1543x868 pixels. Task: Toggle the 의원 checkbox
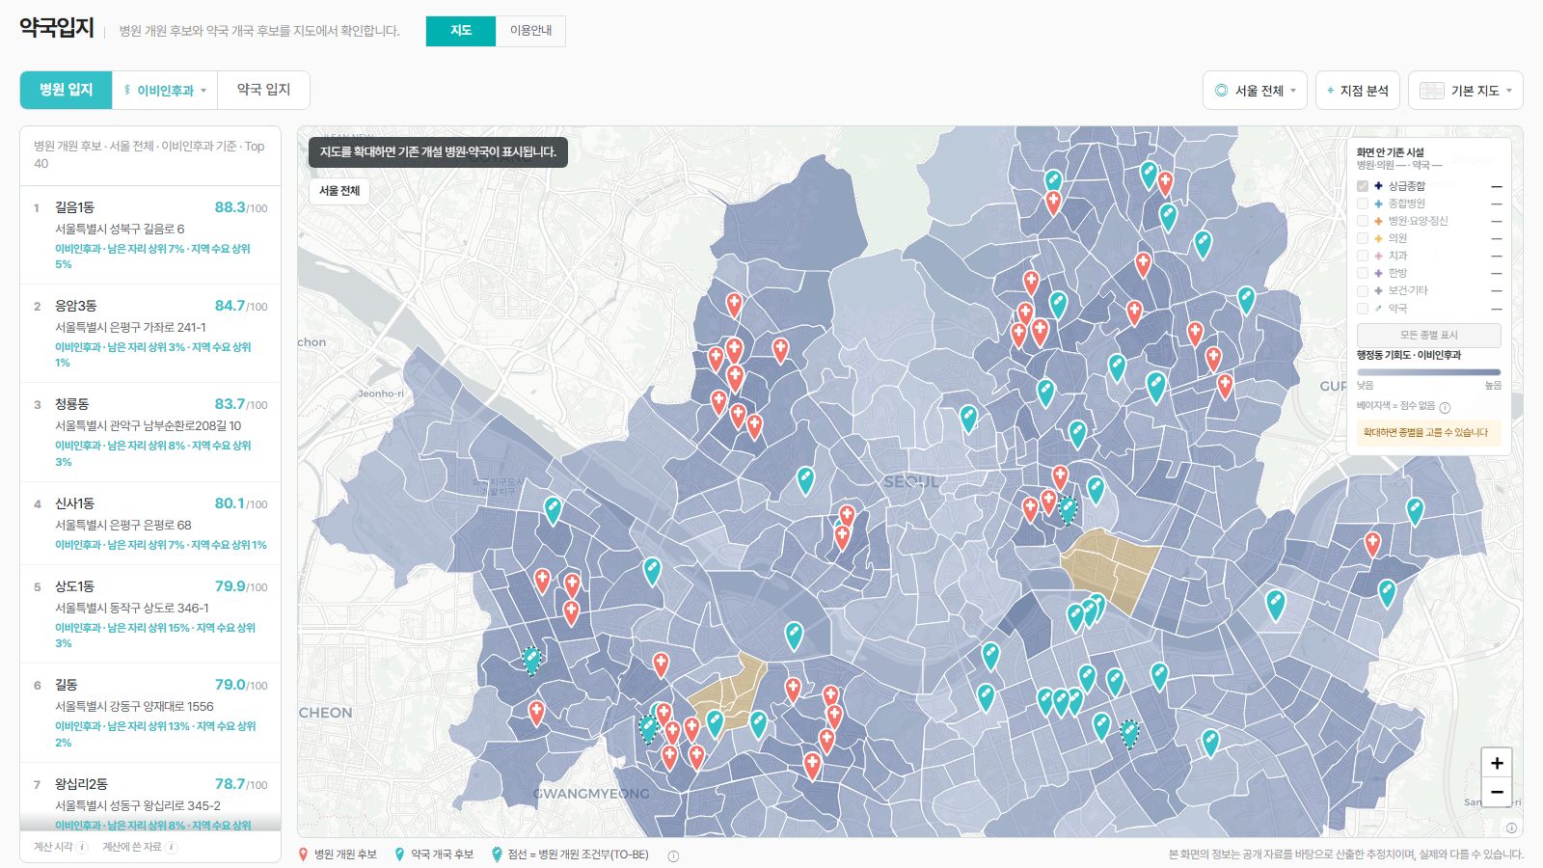click(1363, 238)
